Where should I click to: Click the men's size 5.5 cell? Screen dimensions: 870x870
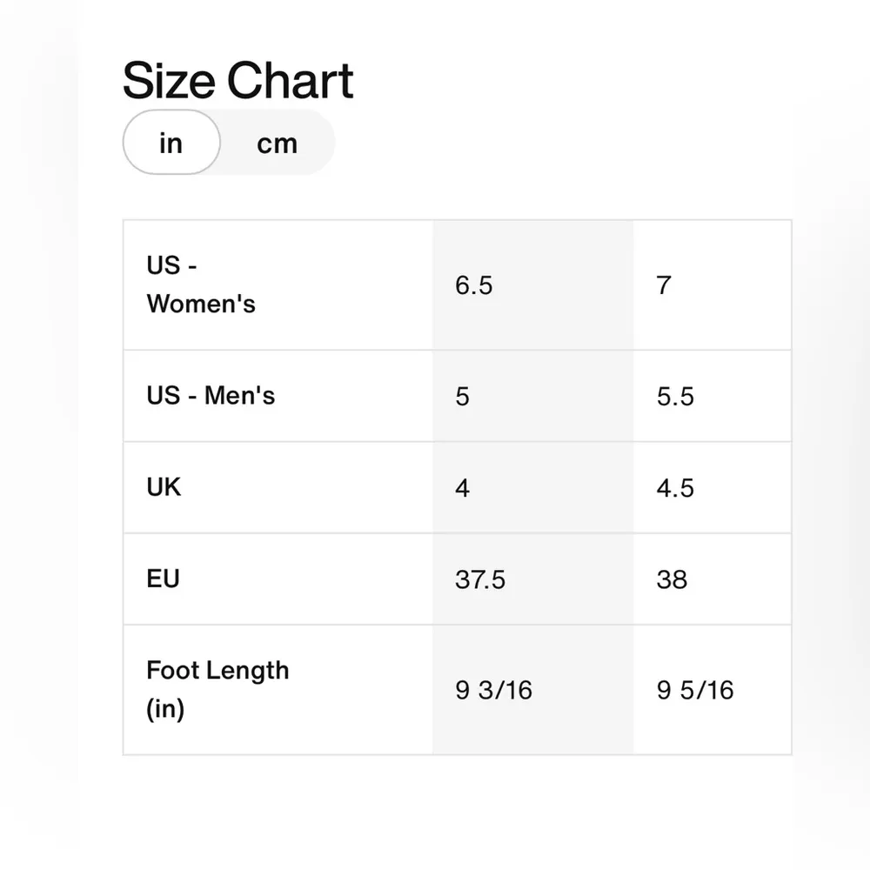click(675, 397)
